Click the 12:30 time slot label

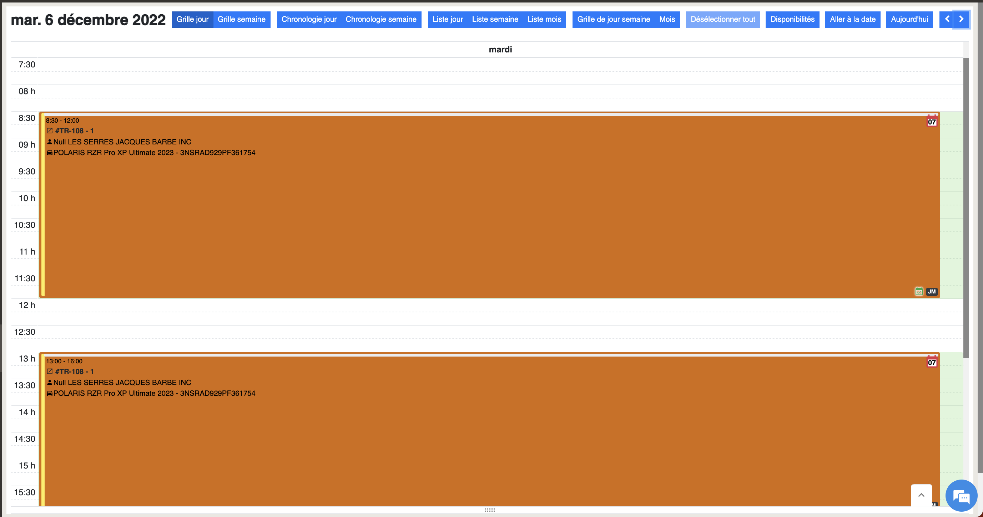pos(25,332)
